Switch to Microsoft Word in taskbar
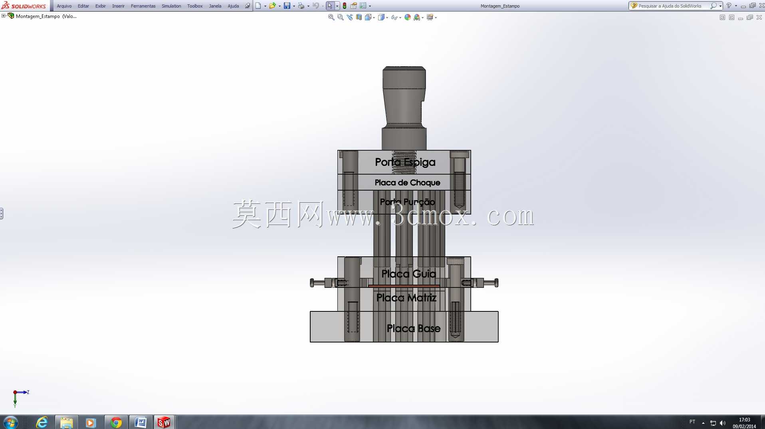Screen dimensions: 765x429 coord(141,422)
